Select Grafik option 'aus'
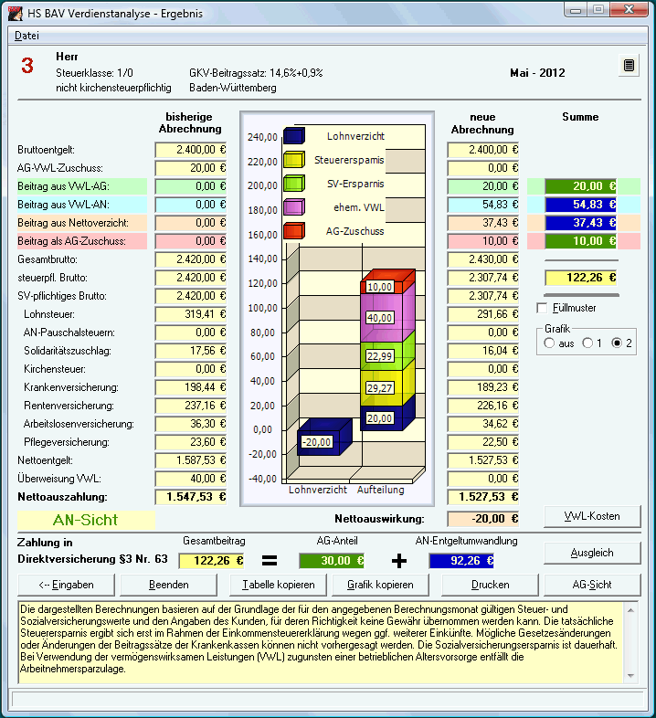This screenshot has height=718, width=656. (x=550, y=343)
